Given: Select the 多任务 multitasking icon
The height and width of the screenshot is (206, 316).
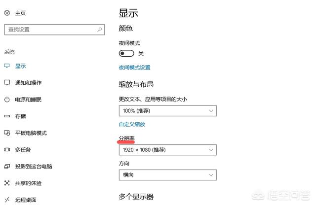Looking at the screenshot, I should pos(7,149).
